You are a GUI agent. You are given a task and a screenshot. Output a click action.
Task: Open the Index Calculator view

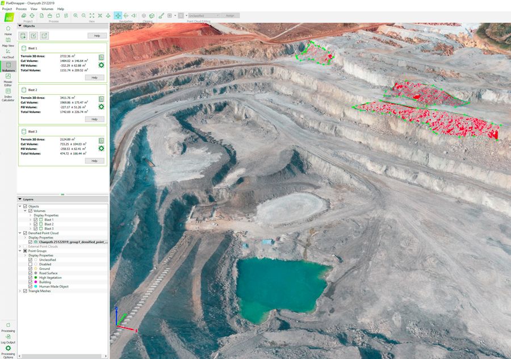point(8,95)
